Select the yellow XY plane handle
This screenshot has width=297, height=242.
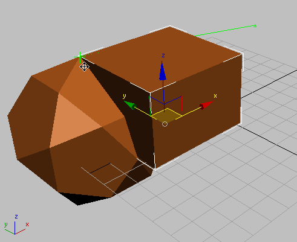point(166,115)
